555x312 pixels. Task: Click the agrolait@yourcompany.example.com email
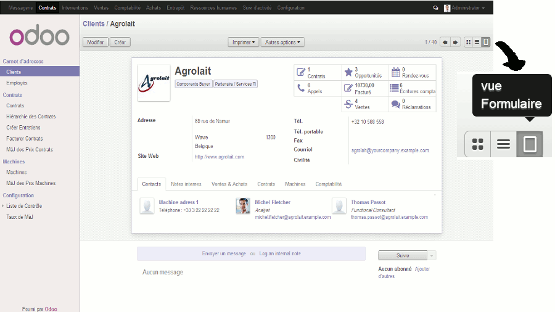[390, 150]
